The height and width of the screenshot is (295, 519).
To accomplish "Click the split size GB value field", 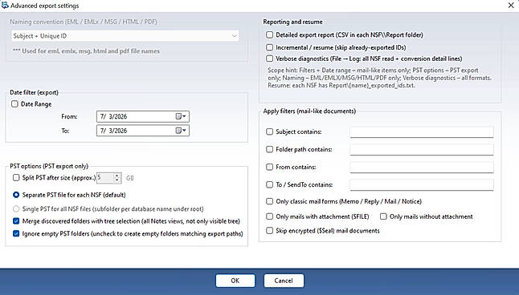I will (105, 178).
